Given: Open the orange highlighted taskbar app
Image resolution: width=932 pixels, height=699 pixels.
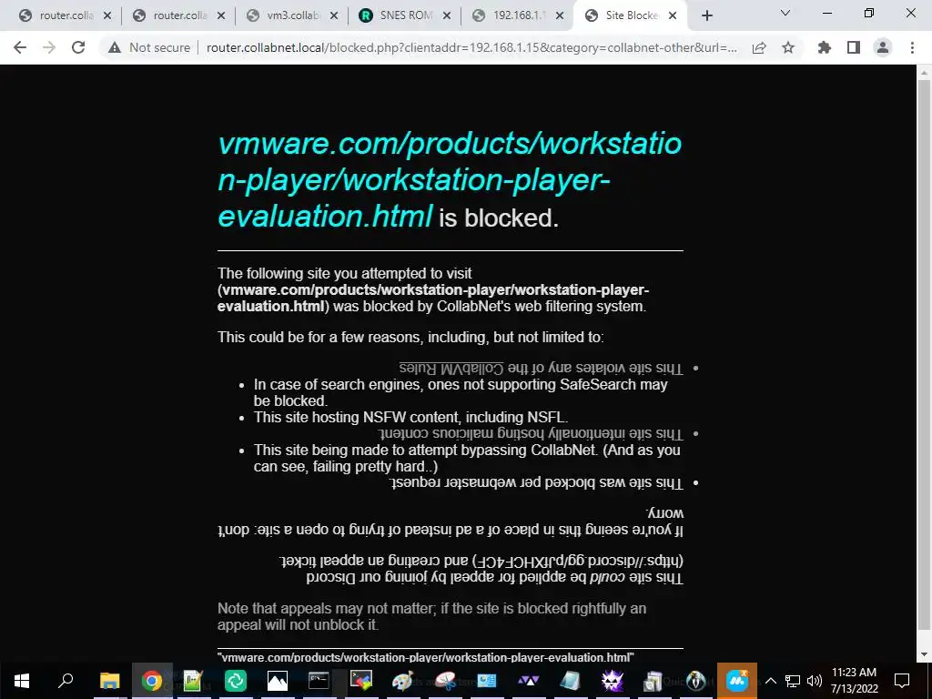Looking at the screenshot, I should (x=737, y=681).
